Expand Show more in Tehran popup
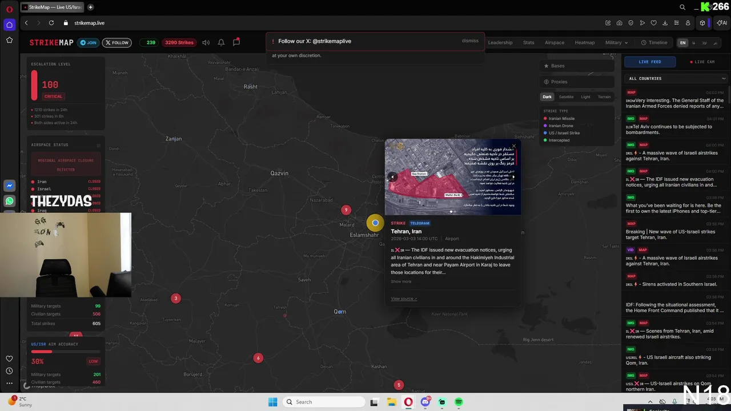 pyautogui.click(x=401, y=281)
